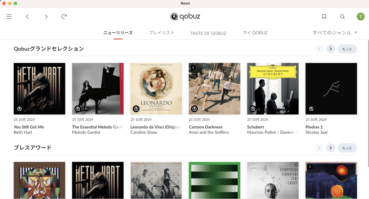This screenshot has height=199, width=369.
Task: Open the Cartoon Darkness album cover
Action: [x=214, y=89]
